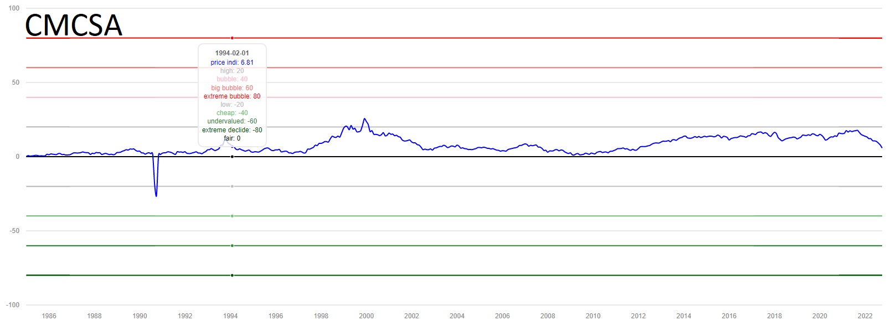Click the 2014 x-axis label
Viewport: 891px width, 336px height.
pos(684,316)
